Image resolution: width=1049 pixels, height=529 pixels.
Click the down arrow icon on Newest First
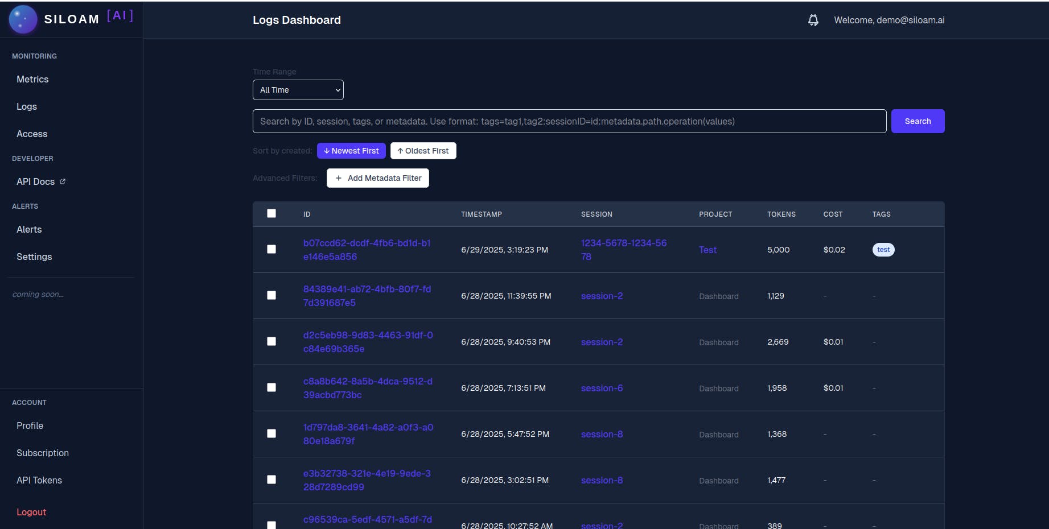[x=327, y=151]
